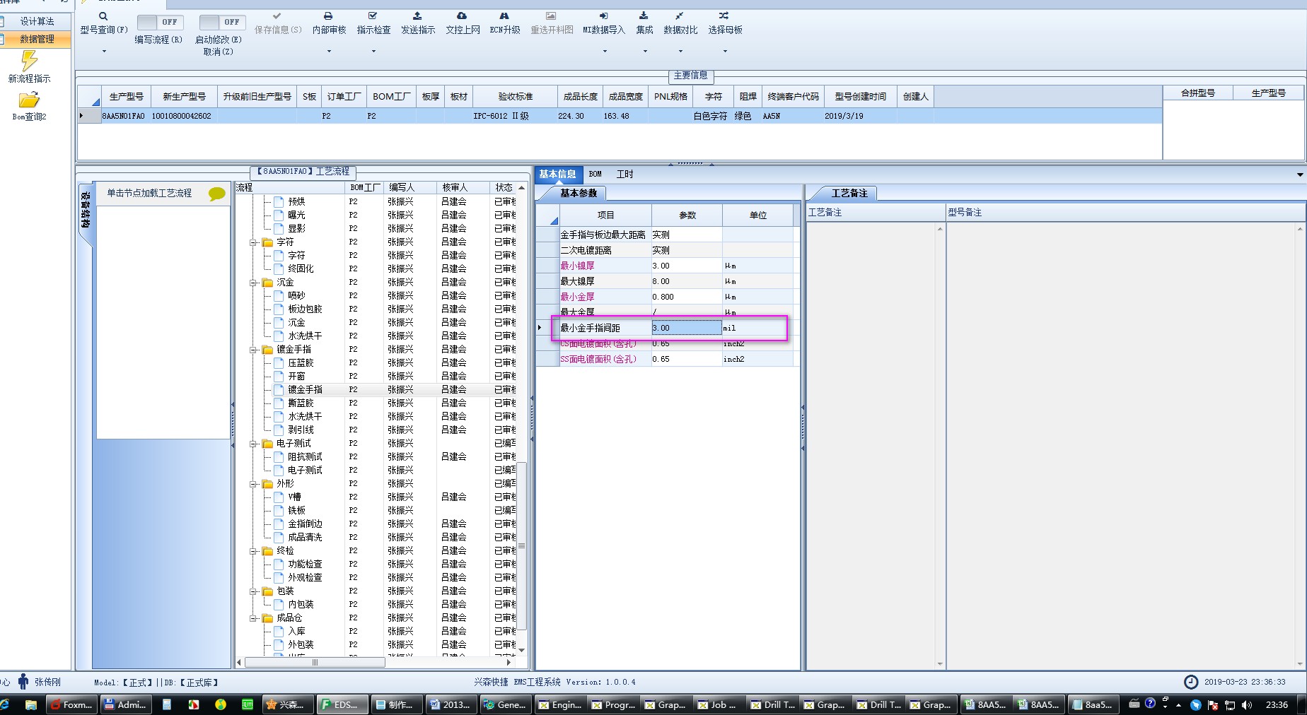Click the 选择母板 shuffle icon
The width and height of the screenshot is (1307, 715).
pyautogui.click(x=724, y=16)
